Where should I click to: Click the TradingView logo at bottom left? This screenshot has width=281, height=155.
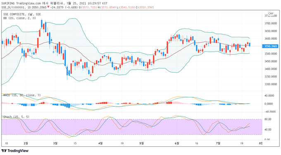[x=15, y=151]
